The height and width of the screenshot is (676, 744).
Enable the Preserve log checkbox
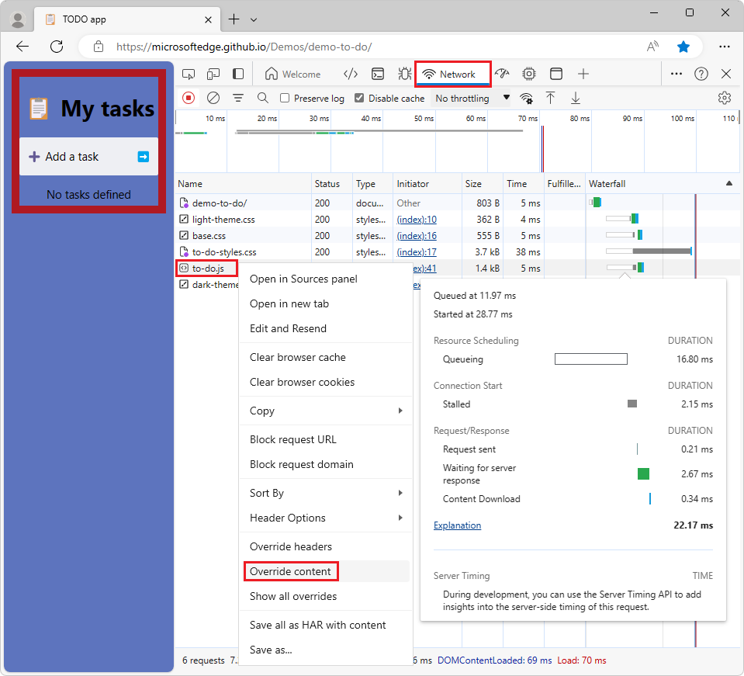tap(287, 98)
